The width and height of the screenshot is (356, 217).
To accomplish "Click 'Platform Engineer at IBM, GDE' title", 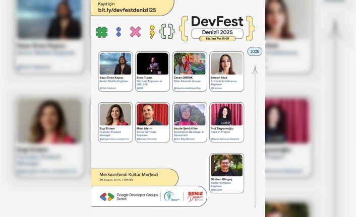I will click(149, 83).
